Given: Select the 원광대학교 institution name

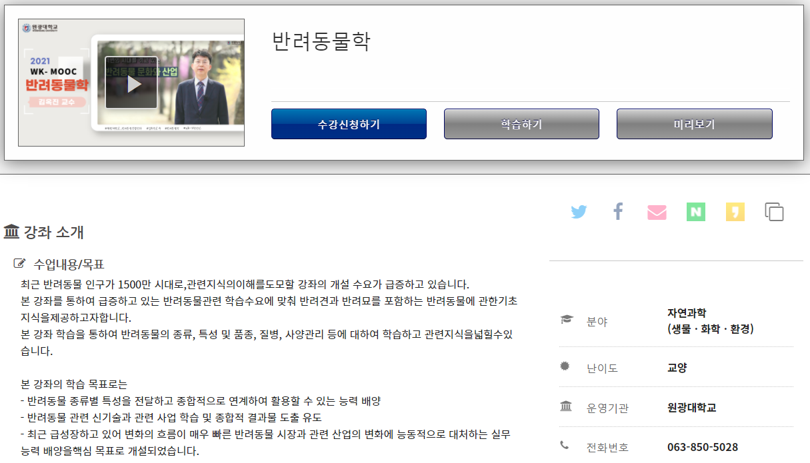Looking at the screenshot, I should click(x=691, y=408).
